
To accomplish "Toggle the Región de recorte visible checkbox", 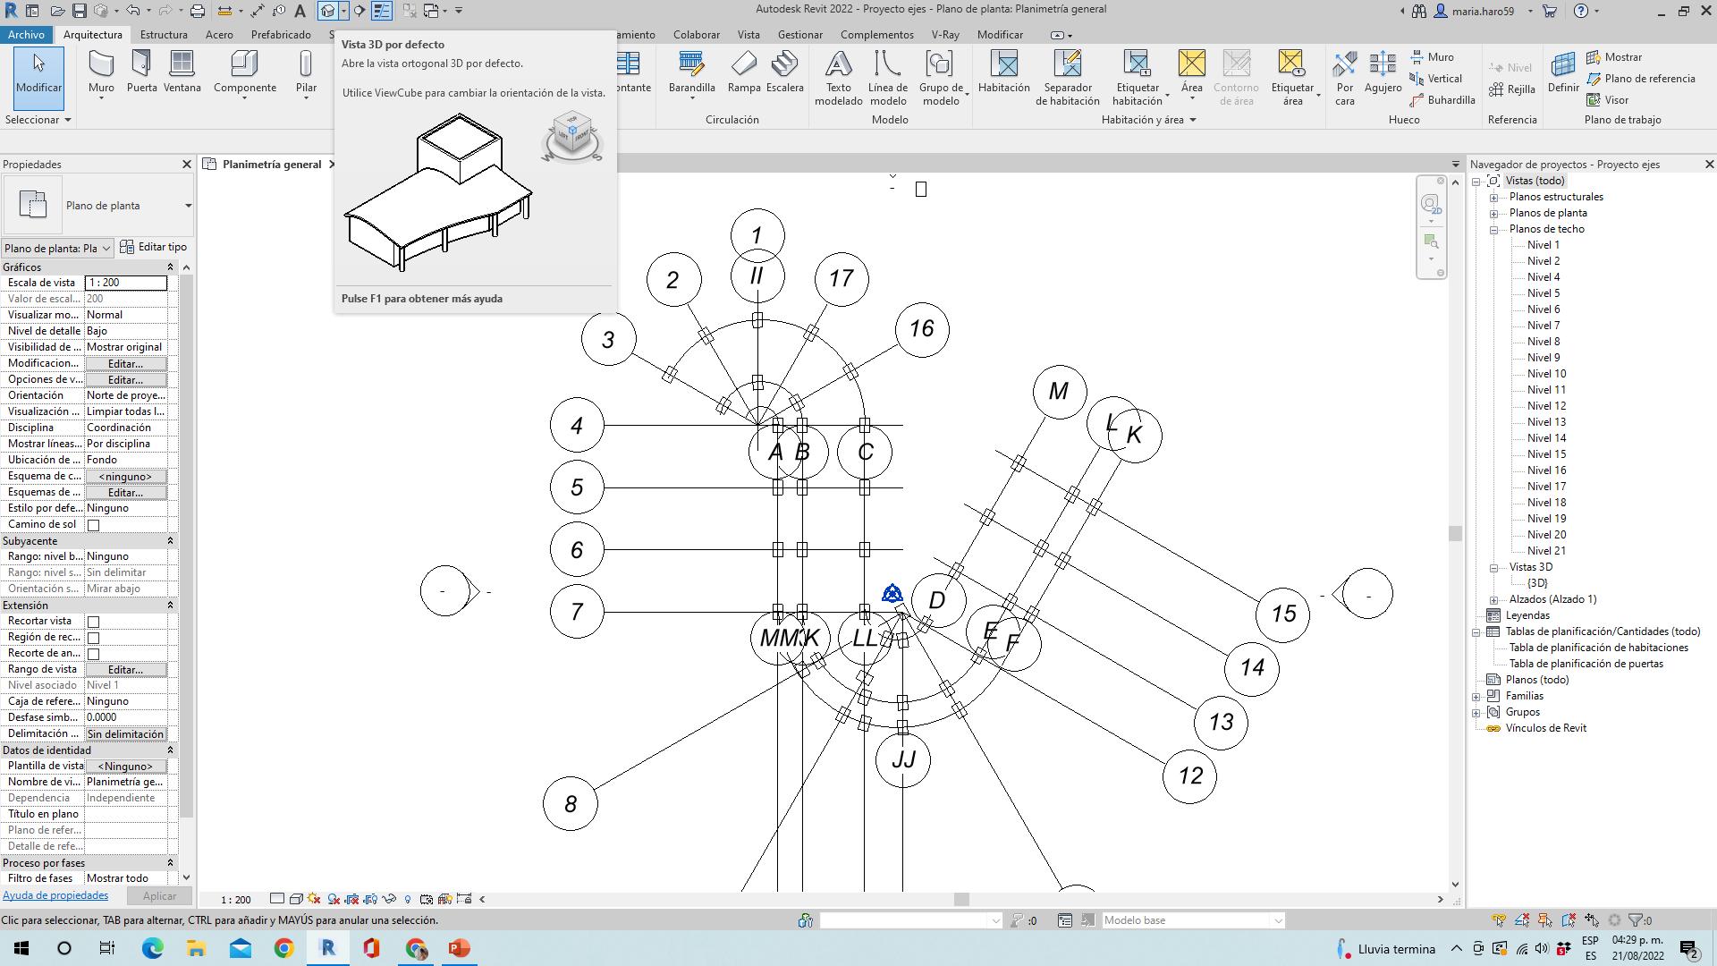I will [x=93, y=638].
